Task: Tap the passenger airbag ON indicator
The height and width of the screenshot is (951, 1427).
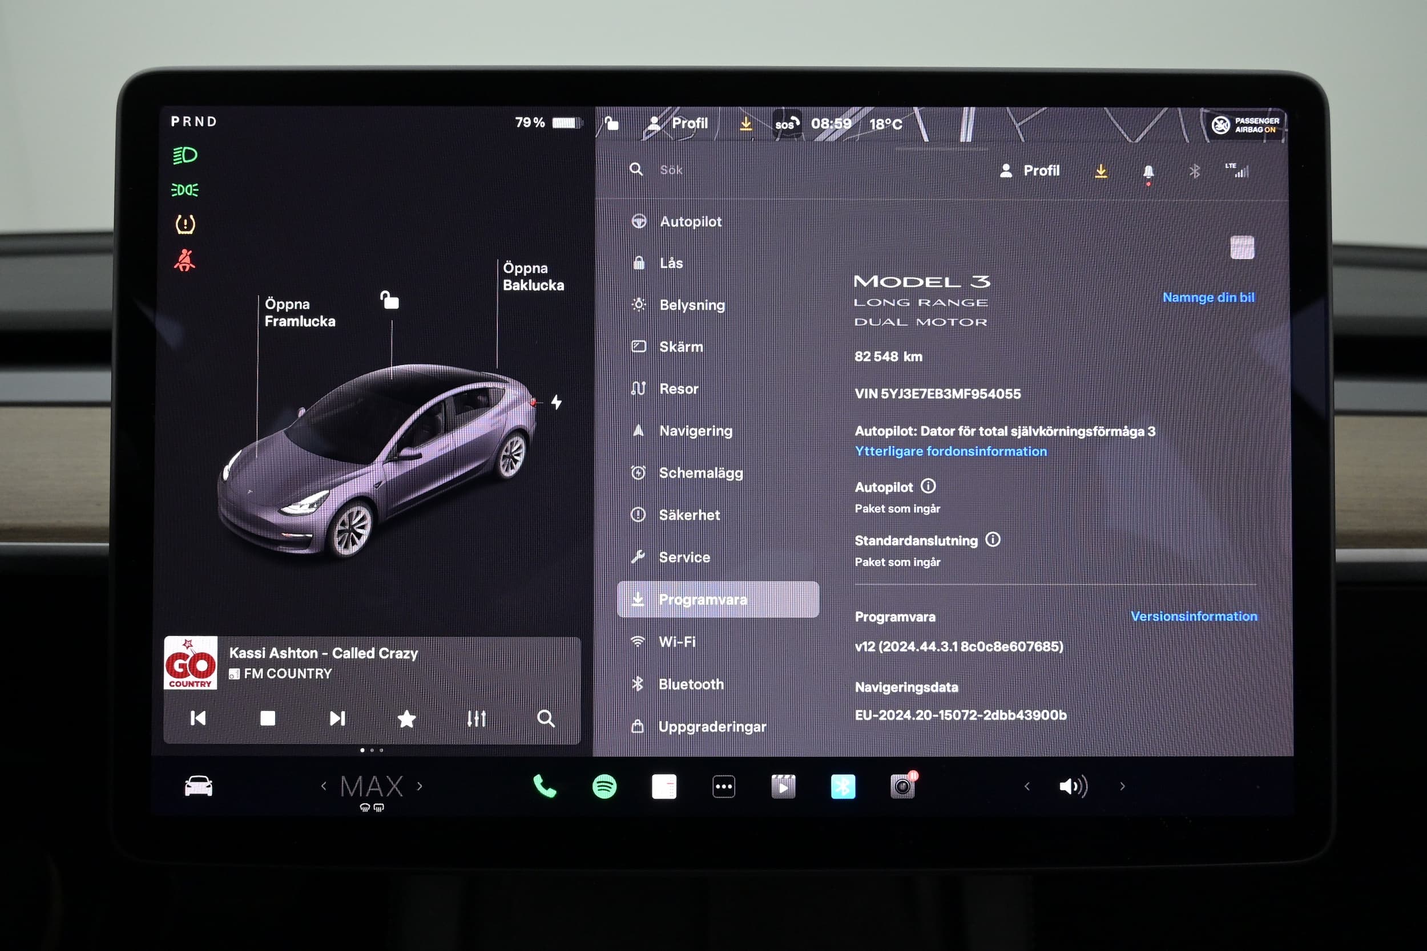Action: (x=1245, y=125)
